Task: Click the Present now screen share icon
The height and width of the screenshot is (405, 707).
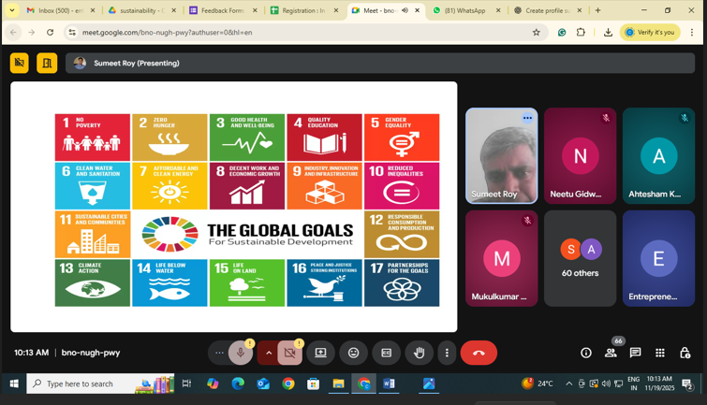Action: [320, 353]
